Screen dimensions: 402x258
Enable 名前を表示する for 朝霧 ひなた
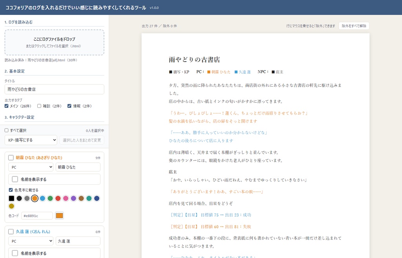coord(15,179)
